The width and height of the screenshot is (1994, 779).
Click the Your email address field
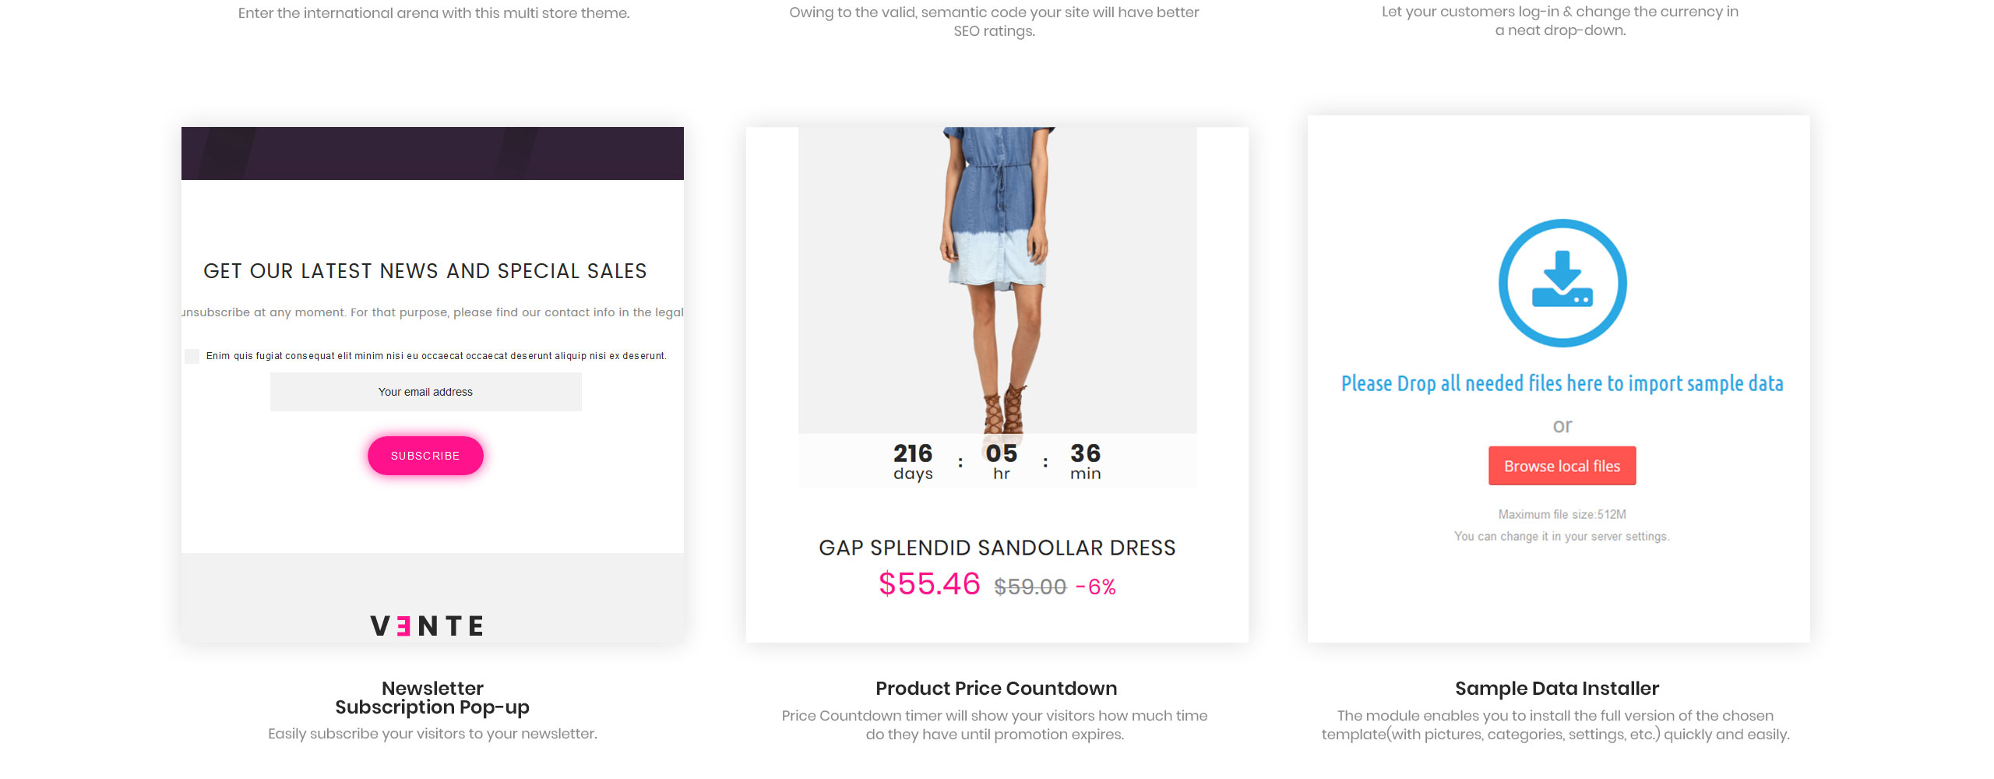point(425,392)
